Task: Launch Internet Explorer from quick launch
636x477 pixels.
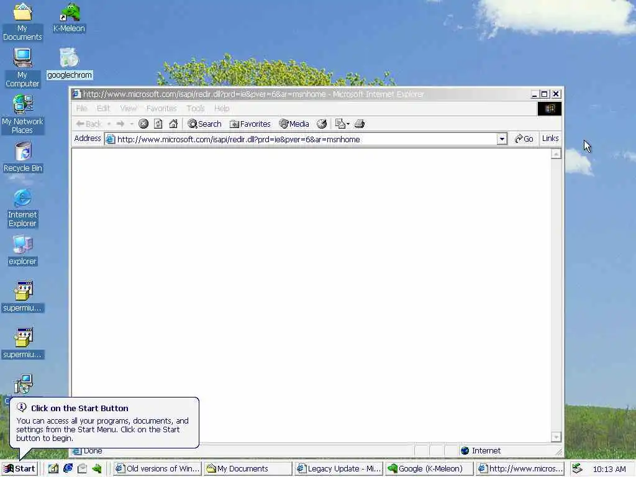Action: pos(68,468)
